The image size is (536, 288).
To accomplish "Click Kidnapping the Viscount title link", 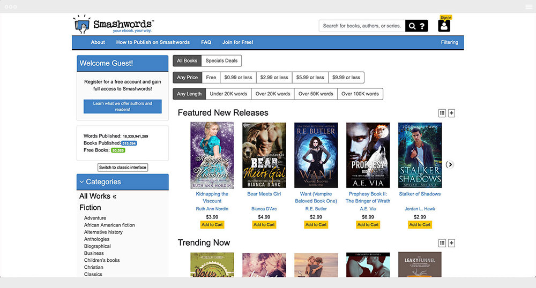I will coord(212,198).
